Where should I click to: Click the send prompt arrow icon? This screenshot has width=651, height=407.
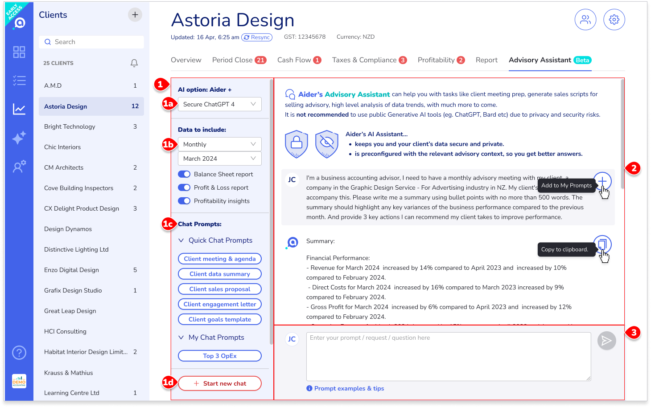pos(606,341)
